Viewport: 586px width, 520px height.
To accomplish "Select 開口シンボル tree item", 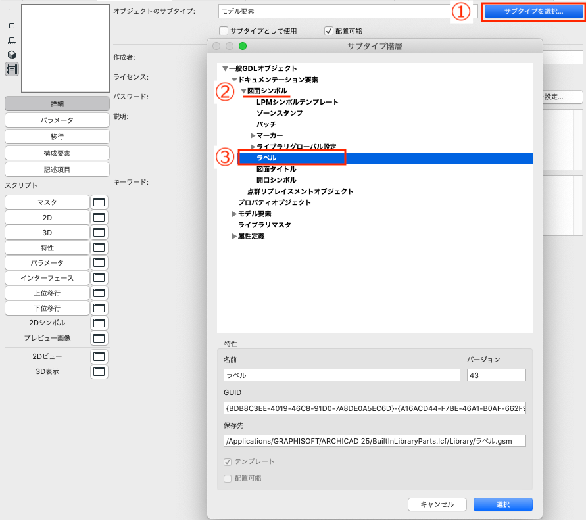I will pos(276,180).
